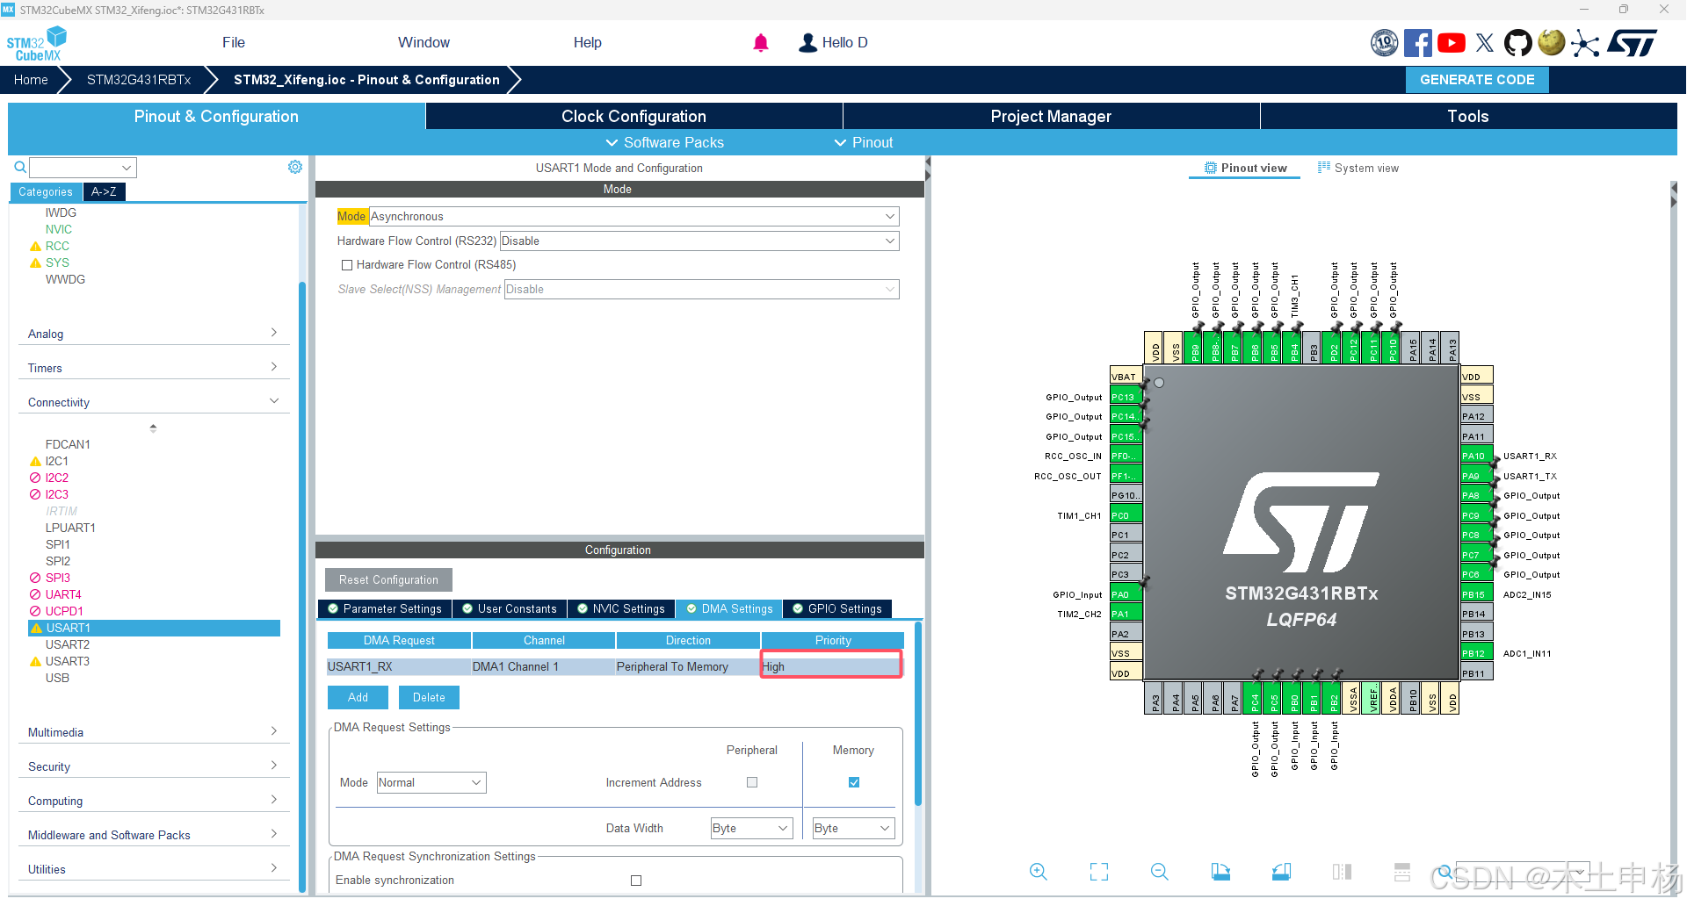Flip the chip view vertically
The height and width of the screenshot is (906, 1687).
coord(1402,872)
